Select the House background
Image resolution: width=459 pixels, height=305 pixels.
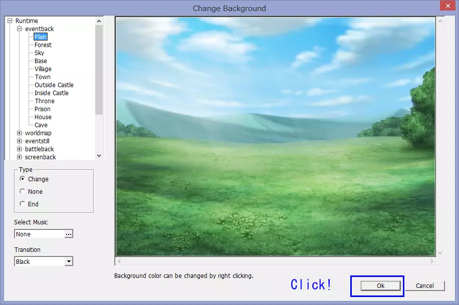[x=43, y=117]
